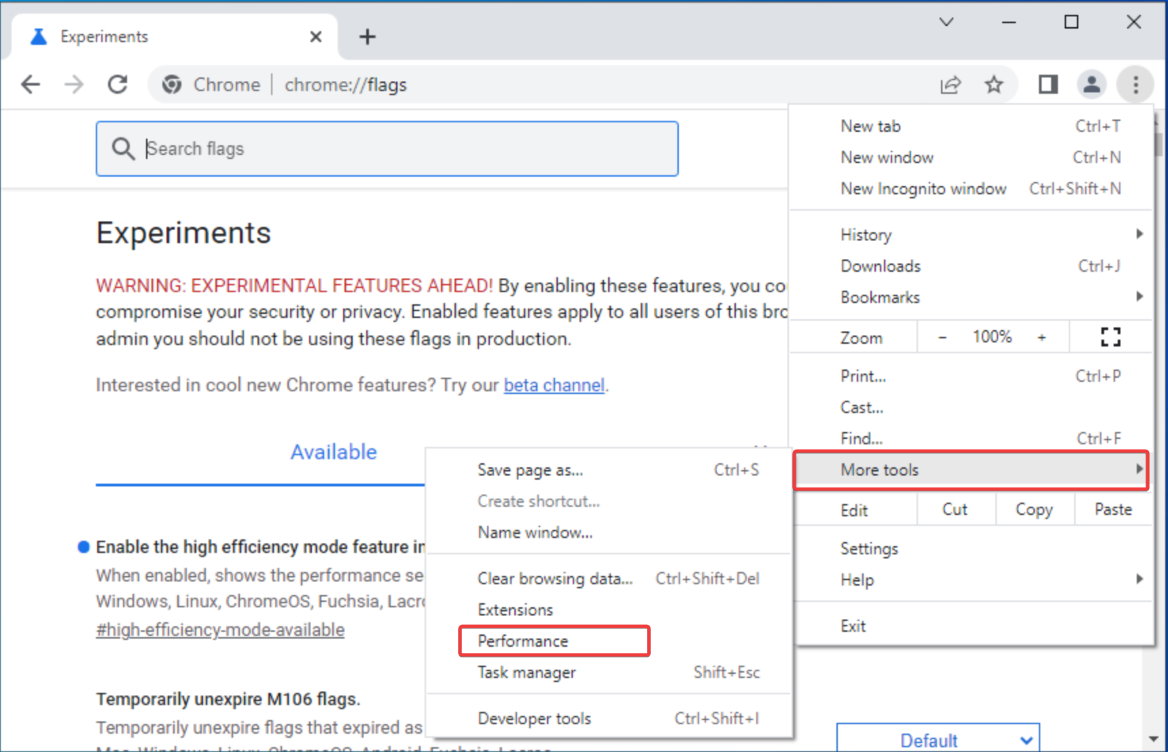Expand the History submenu
The width and height of the screenshot is (1168, 752).
[x=972, y=235]
